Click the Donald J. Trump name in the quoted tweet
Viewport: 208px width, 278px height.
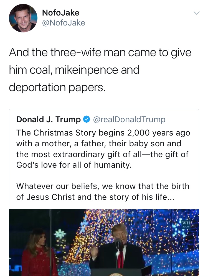pyautogui.click(x=48, y=119)
